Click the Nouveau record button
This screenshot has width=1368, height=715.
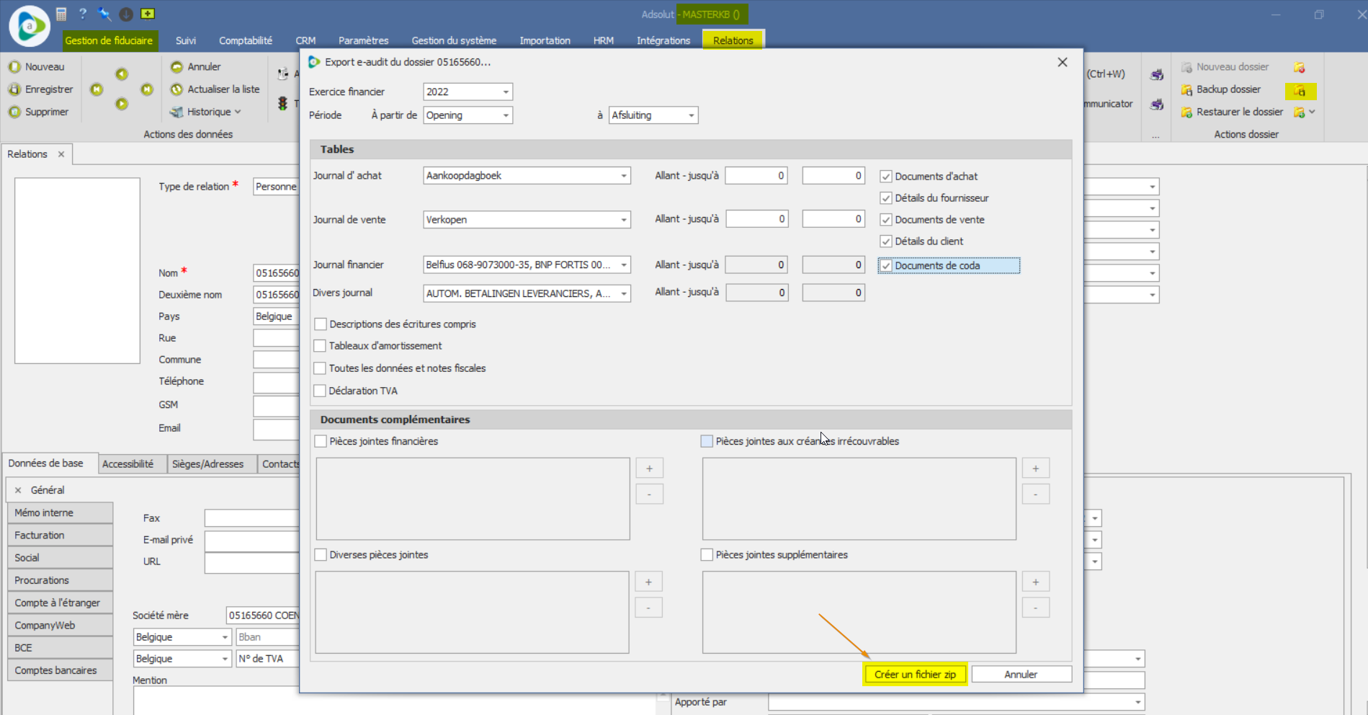pos(36,66)
